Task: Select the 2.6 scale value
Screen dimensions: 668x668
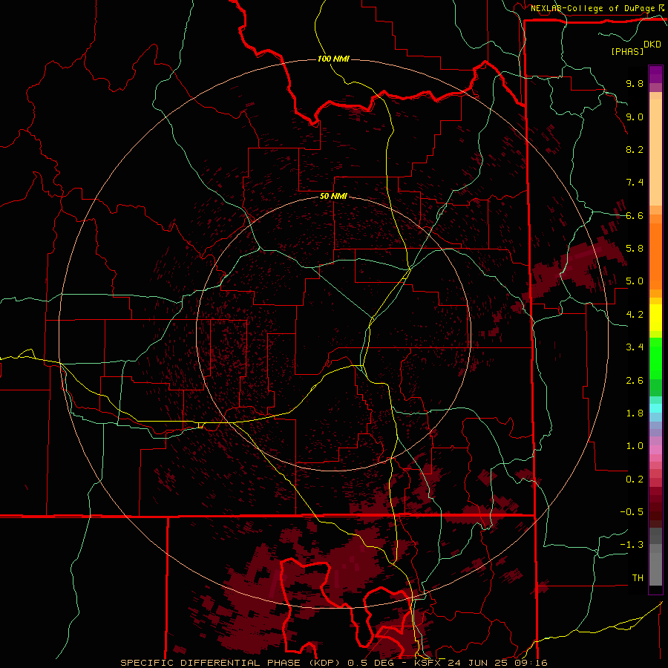Action: coord(635,381)
